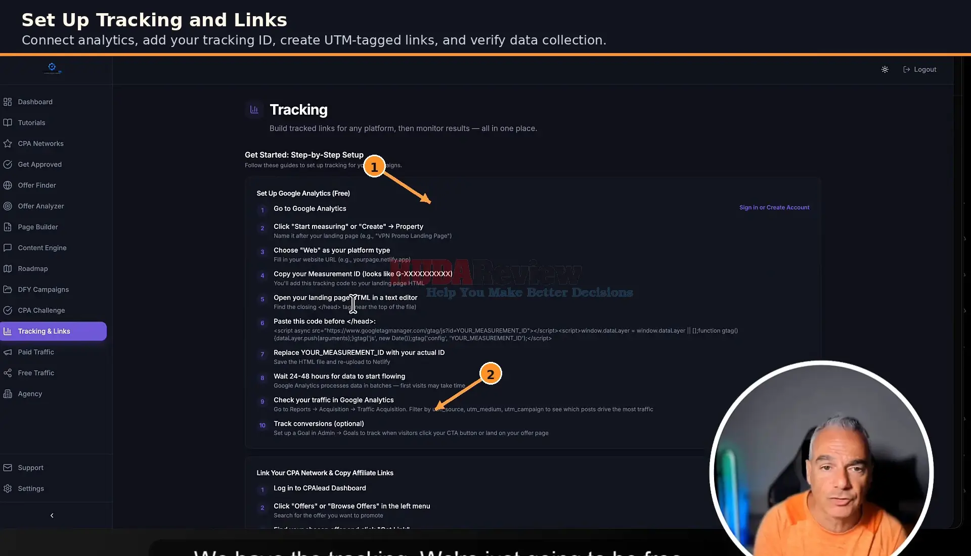Click the Logout button
The height and width of the screenshot is (556, 971).
click(x=919, y=69)
